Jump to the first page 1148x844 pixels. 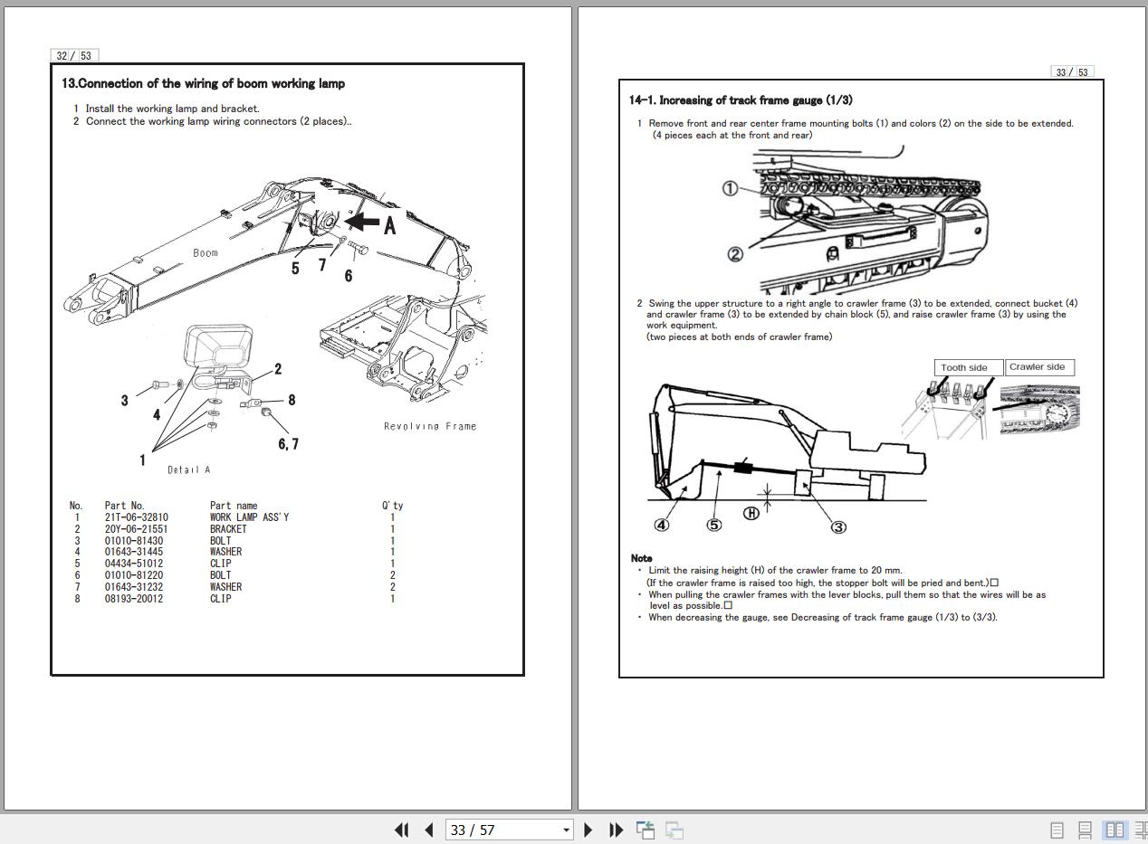[x=402, y=830]
